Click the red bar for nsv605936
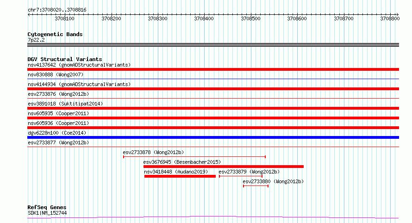 click(x=213, y=128)
